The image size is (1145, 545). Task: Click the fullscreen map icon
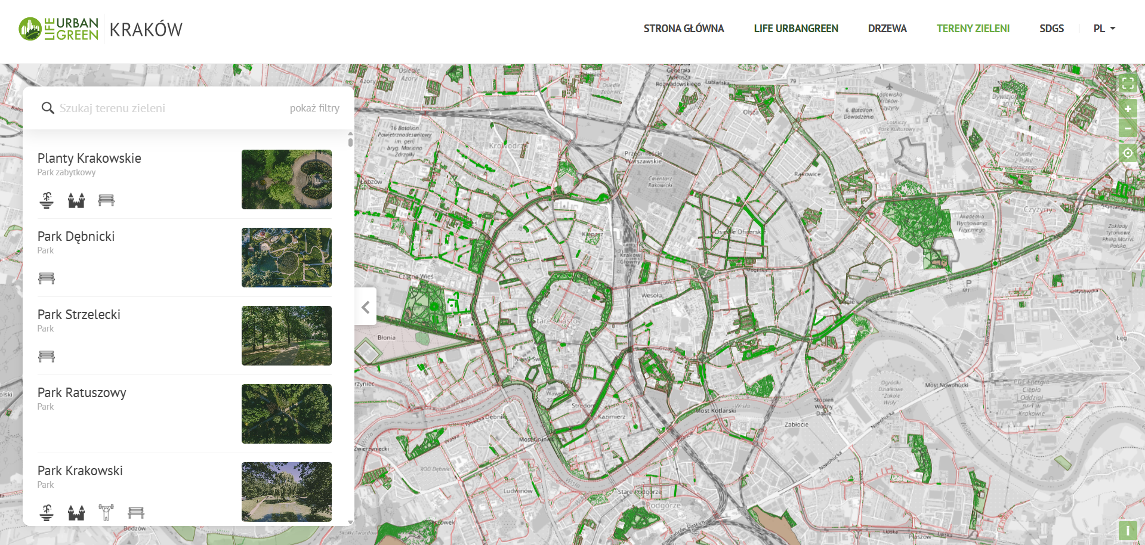coord(1127,83)
